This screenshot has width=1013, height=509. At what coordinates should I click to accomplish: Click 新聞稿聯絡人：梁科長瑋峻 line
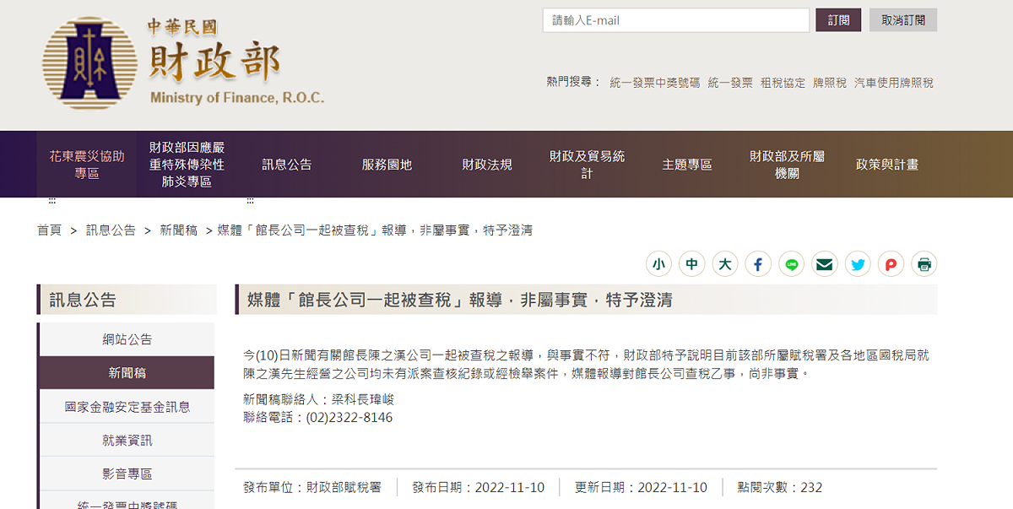[318, 399]
